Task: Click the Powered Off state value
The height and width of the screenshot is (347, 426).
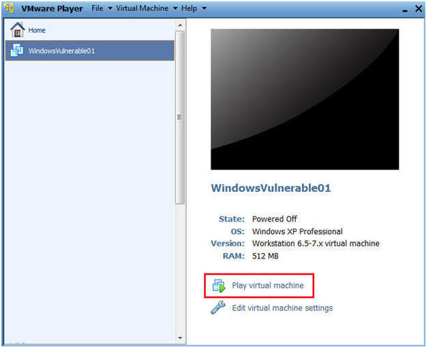Action: [x=275, y=219]
